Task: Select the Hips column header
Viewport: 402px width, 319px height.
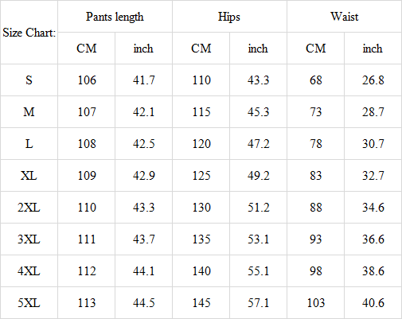Action: [x=229, y=17]
